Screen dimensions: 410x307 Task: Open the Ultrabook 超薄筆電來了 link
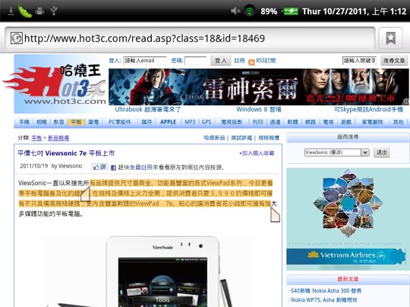tap(148, 109)
